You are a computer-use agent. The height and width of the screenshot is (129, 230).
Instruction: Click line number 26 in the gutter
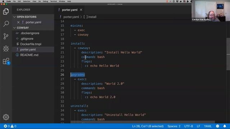pos(62,75)
